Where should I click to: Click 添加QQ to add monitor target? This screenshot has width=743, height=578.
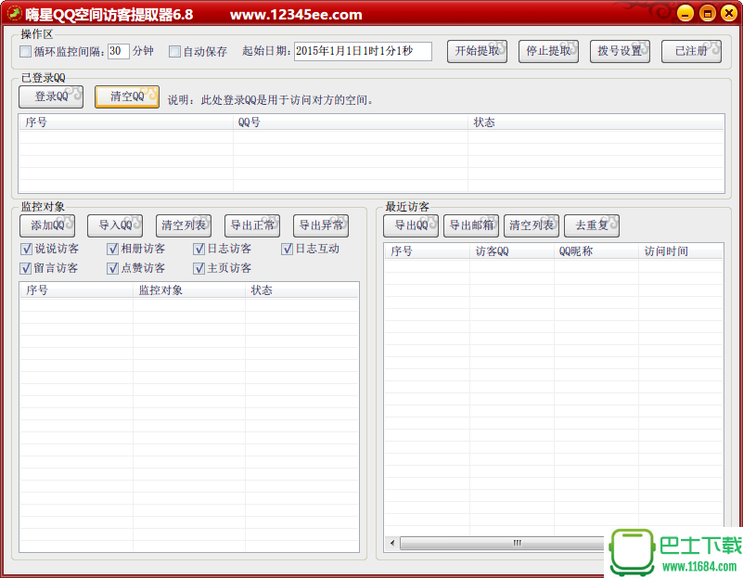[48, 225]
